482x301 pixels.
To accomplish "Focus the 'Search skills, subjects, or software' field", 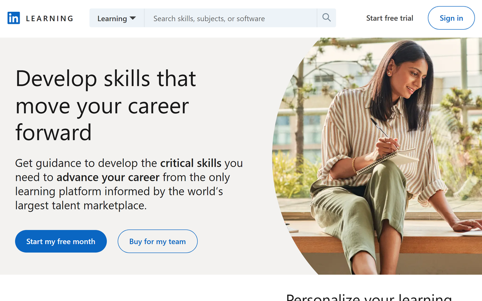I will pyautogui.click(x=231, y=18).
